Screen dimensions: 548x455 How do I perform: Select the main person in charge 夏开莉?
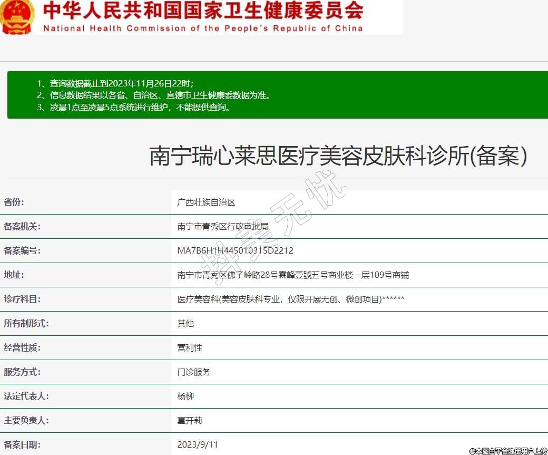[x=190, y=421]
